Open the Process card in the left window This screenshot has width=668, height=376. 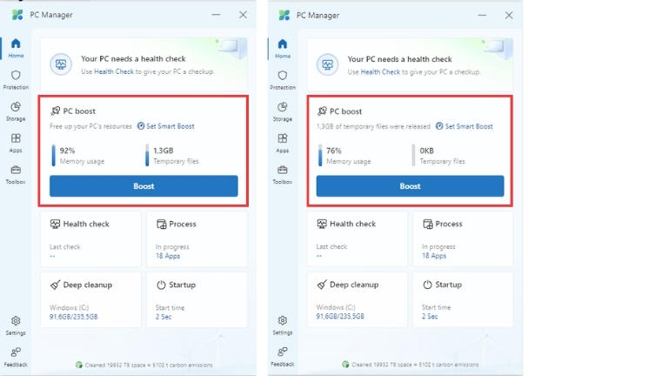click(197, 238)
